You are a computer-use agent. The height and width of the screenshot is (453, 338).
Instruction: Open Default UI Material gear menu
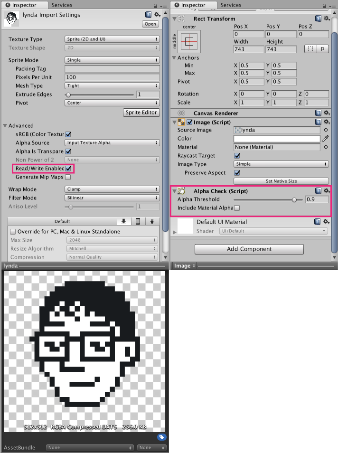pyautogui.click(x=327, y=222)
